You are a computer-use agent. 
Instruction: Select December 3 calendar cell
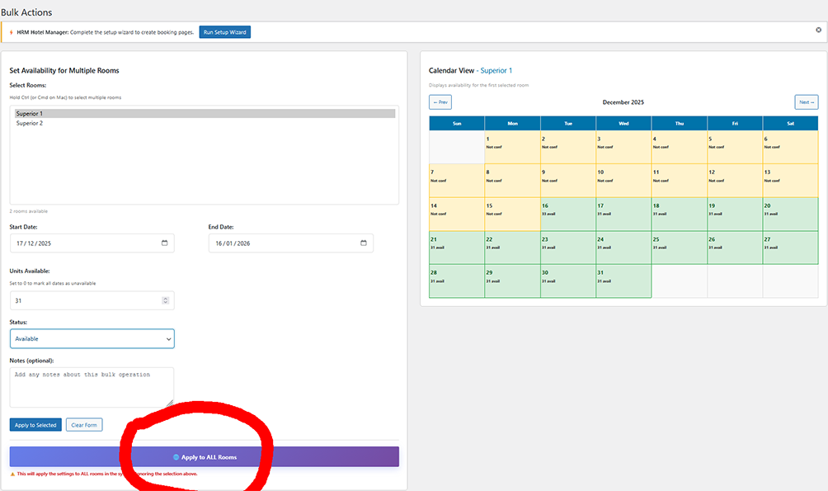(623, 147)
